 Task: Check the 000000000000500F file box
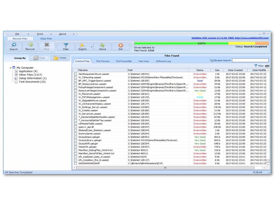75,163
